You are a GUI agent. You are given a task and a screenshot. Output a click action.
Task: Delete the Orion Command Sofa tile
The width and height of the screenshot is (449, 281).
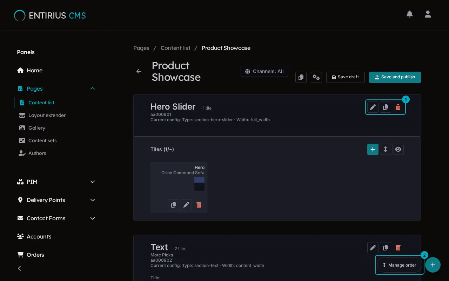click(x=199, y=205)
